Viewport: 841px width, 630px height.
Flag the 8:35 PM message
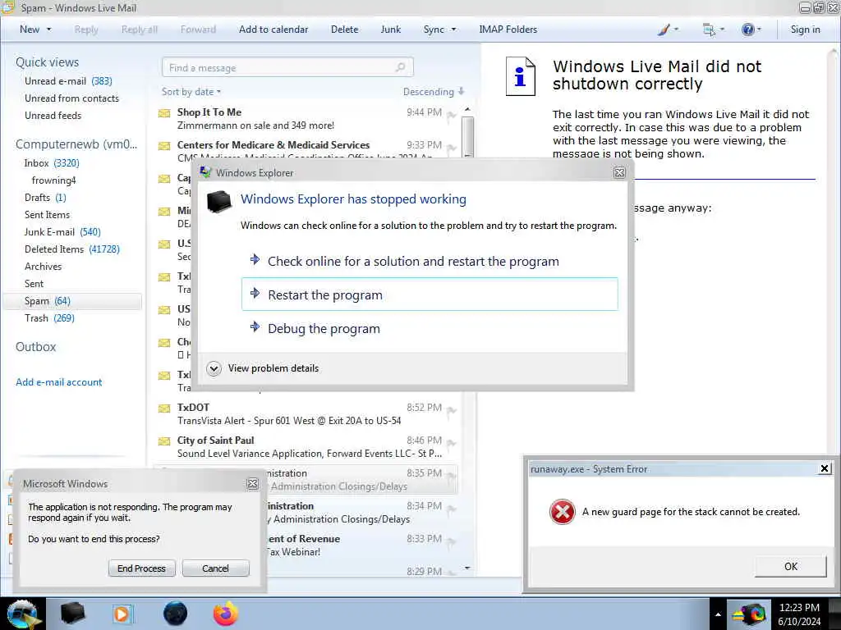point(452,476)
